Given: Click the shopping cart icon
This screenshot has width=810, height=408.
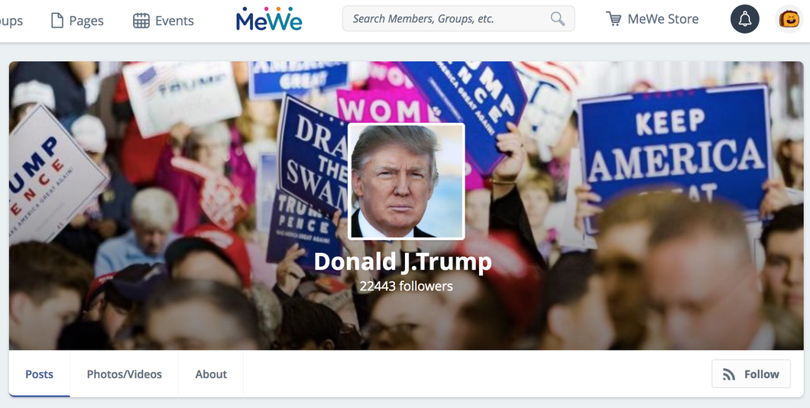Looking at the screenshot, I should 614,19.
